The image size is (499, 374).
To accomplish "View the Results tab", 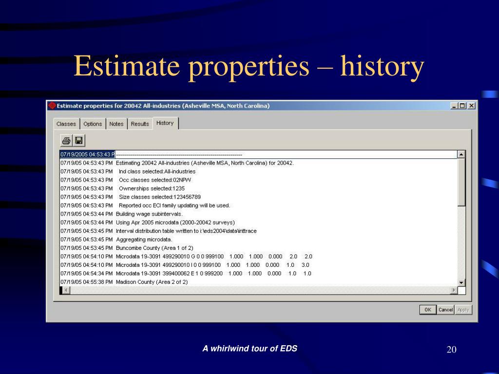I will pos(140,124).
